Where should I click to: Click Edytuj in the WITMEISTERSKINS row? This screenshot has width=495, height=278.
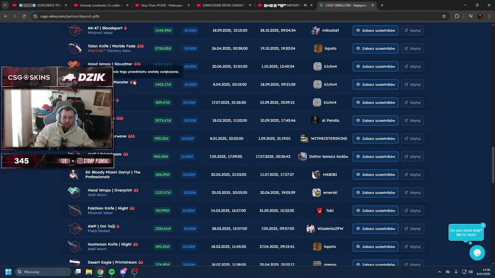point(412,138)
